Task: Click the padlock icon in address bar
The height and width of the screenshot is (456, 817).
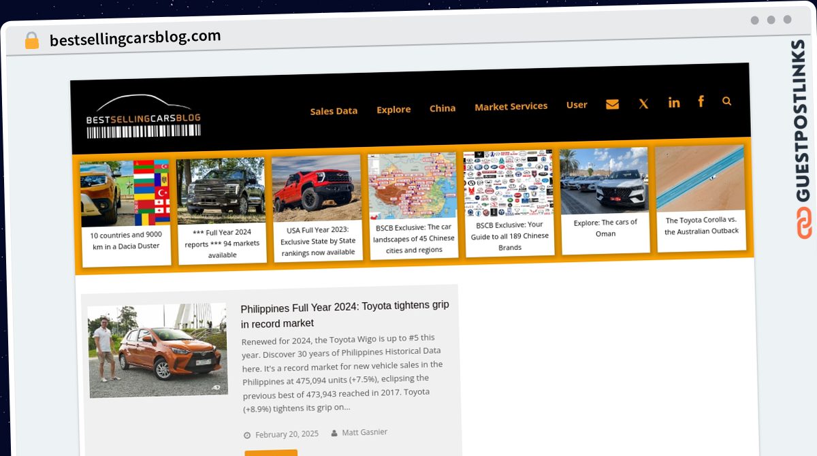Action: 32,40
